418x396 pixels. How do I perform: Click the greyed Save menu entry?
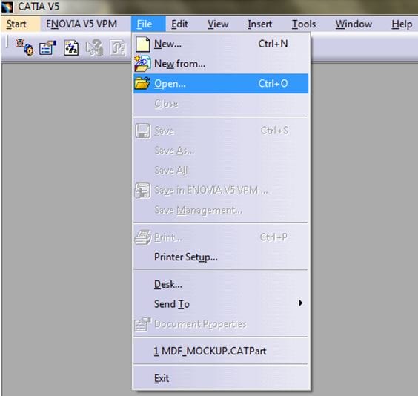point(221,131)
